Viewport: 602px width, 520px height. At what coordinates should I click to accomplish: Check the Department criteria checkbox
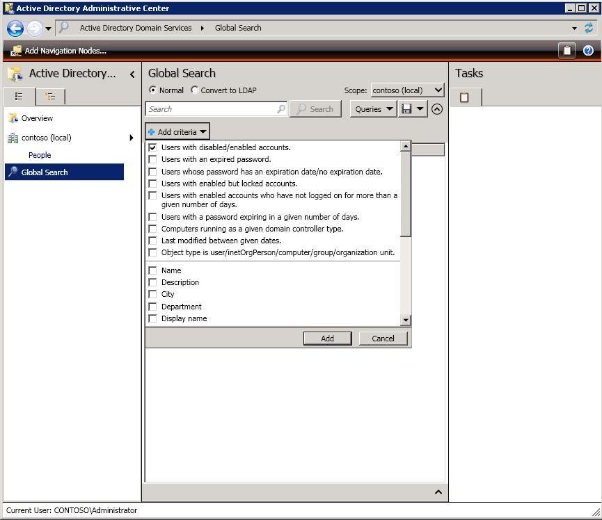[x=153, y=307]
